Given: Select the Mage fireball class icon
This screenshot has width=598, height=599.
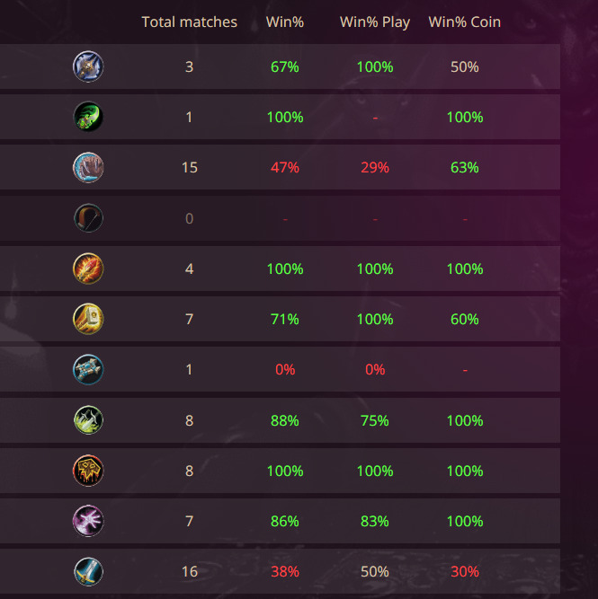Looking at the screenshot, I should pos(88,269).
